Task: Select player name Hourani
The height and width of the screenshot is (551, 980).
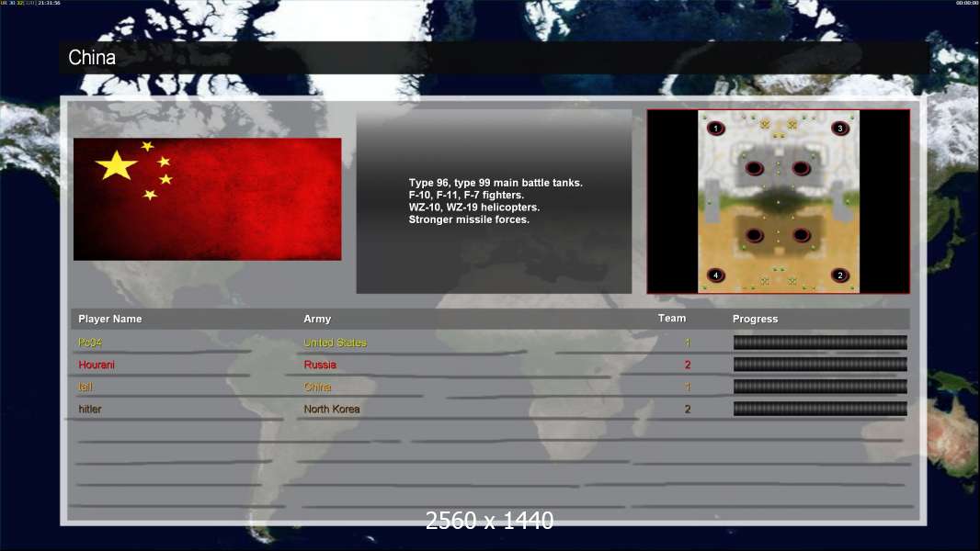Action: click(97, 365)
